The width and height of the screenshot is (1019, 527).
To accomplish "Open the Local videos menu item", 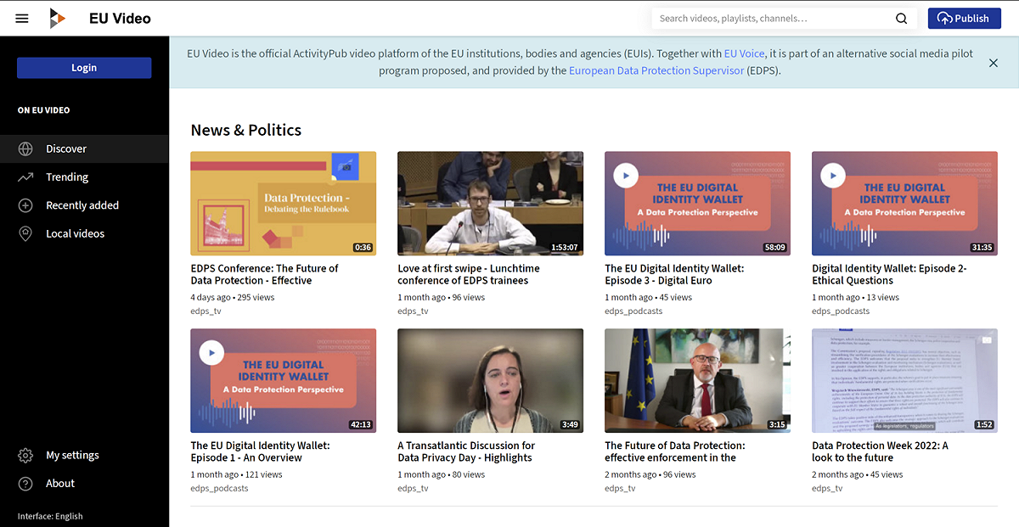I will tap(84, 233).
